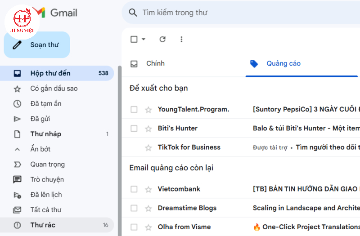The height and width of the screenshot is (236, 360).
Task: Click the stacked mail icon beside Tất cả thư
Action: click(17, 210)
